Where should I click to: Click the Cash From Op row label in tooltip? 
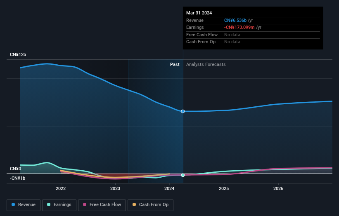[201, 42]
